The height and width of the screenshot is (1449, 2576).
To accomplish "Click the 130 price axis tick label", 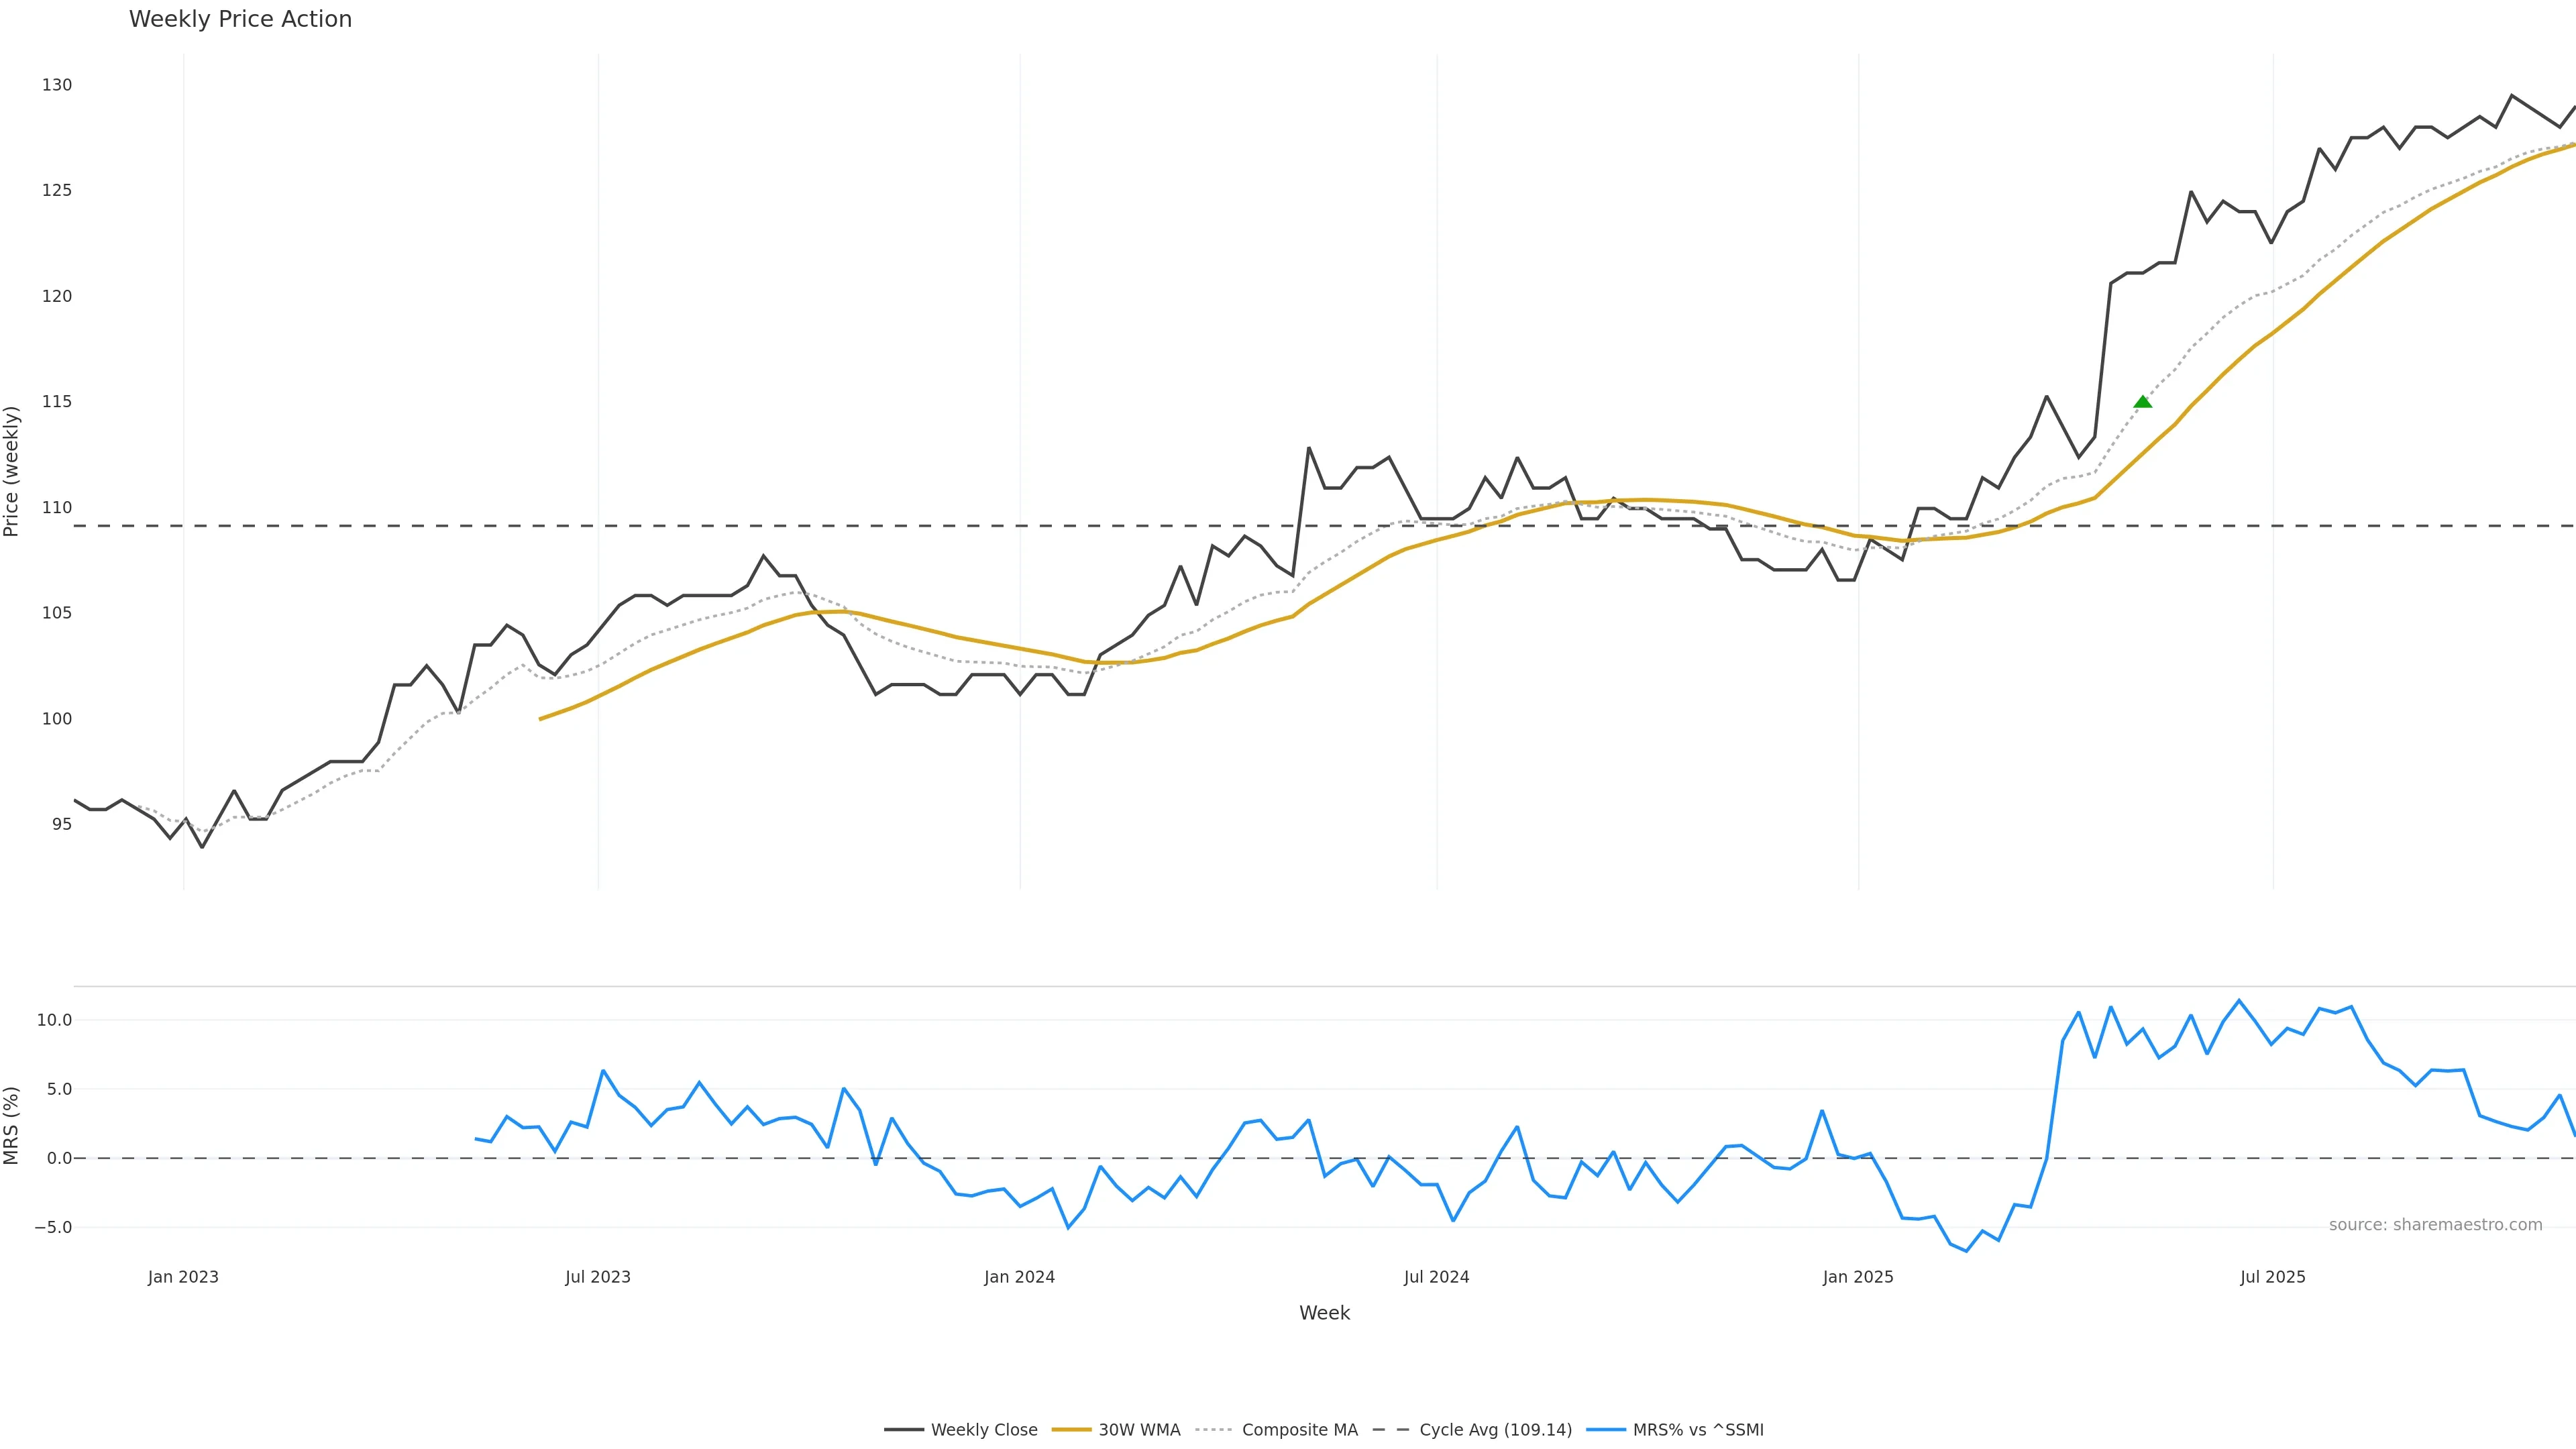I will pos(57,85).
